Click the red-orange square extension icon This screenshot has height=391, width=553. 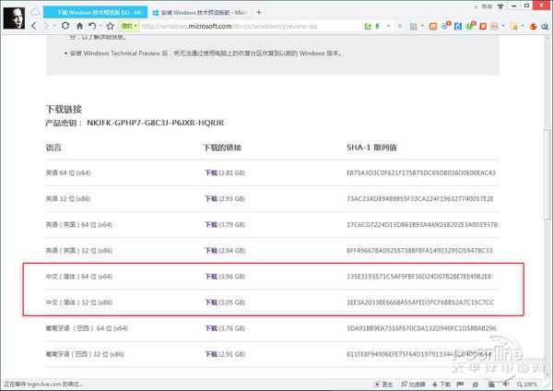click(483, 26)
